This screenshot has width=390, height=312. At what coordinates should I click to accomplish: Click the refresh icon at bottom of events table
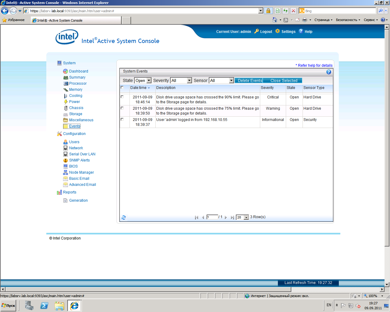pyautogui.click(x=124, y=218)
